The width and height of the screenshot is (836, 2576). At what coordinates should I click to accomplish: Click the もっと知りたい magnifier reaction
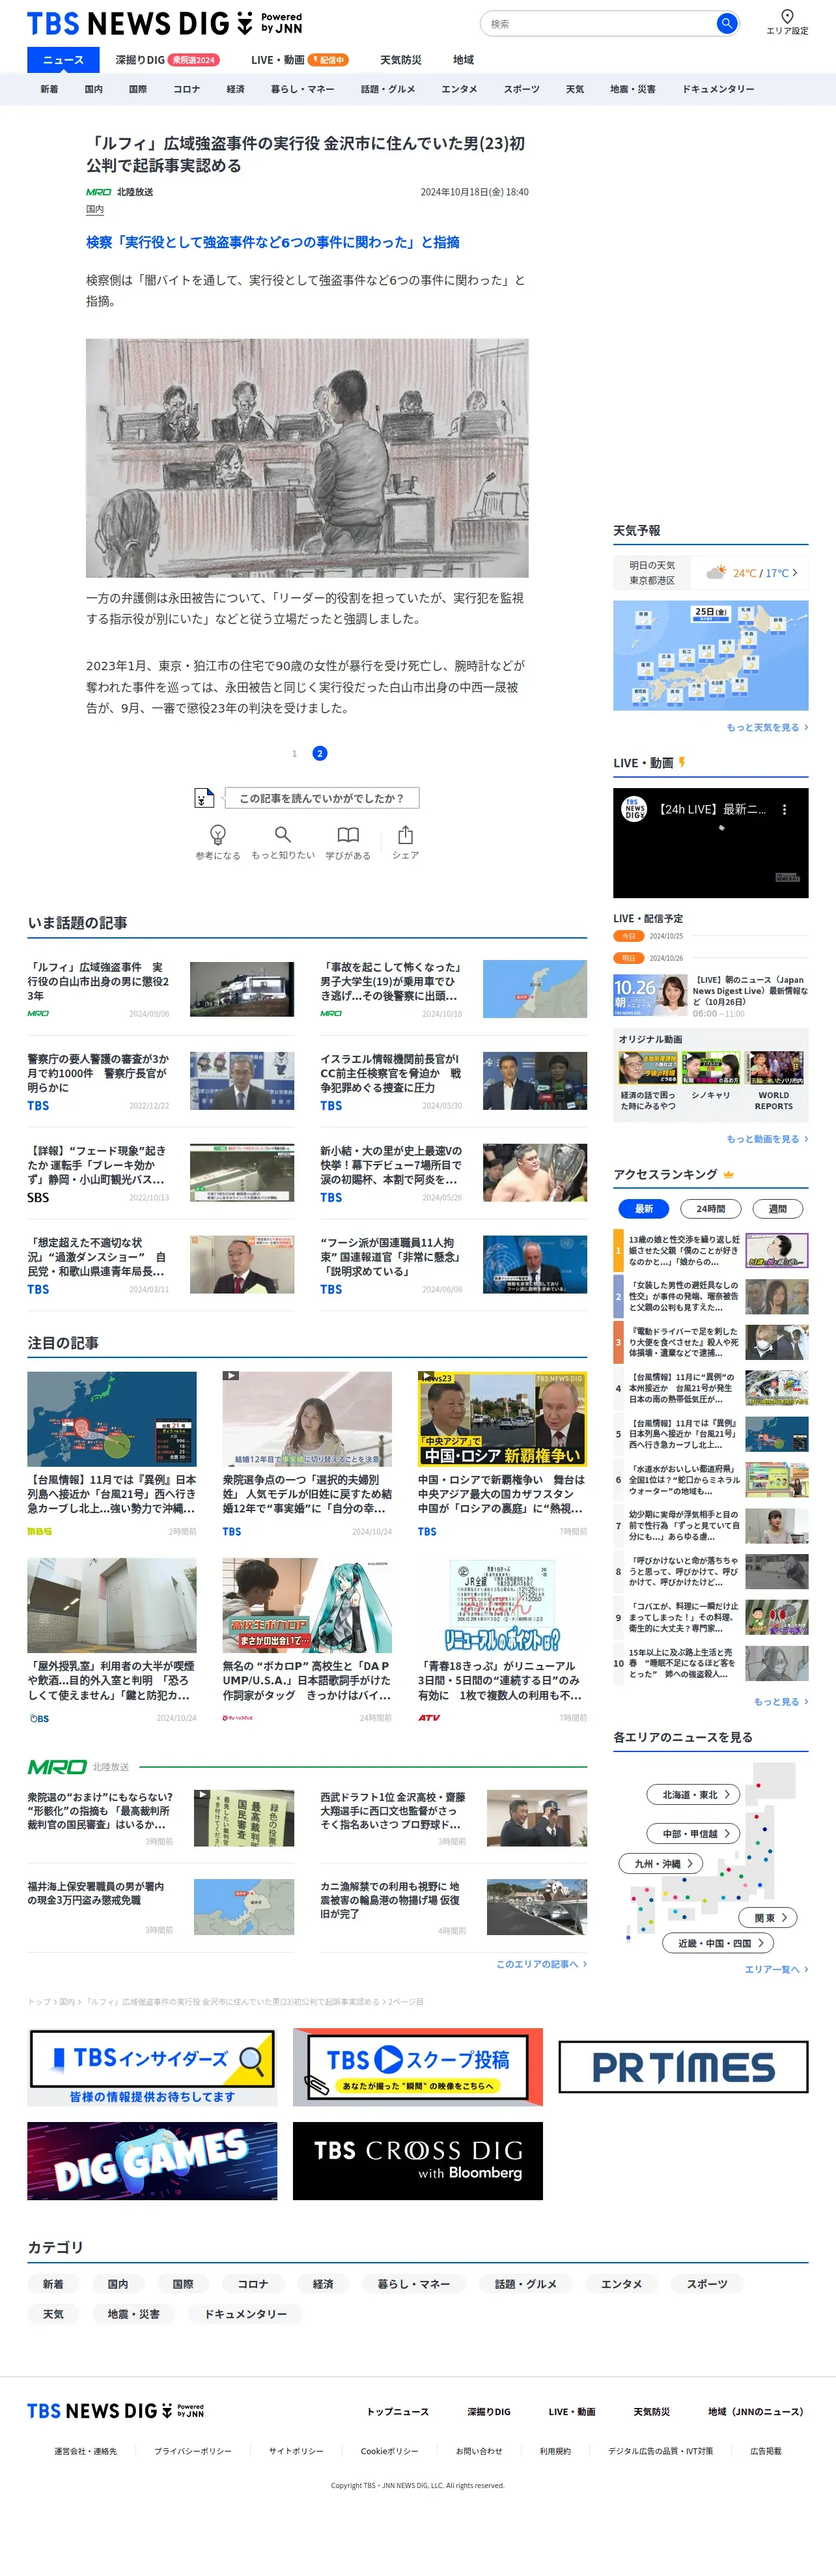pyautogui.click(x=283, y=842)
